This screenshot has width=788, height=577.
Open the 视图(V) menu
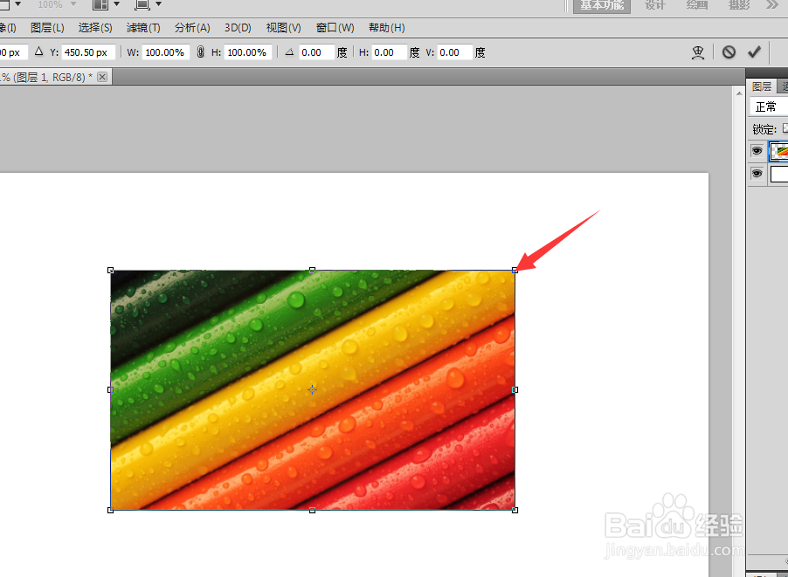coord(283,28)
